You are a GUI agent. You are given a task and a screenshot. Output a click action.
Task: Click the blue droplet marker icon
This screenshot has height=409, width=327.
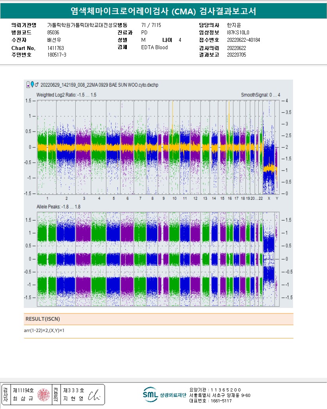pos(32,85)
